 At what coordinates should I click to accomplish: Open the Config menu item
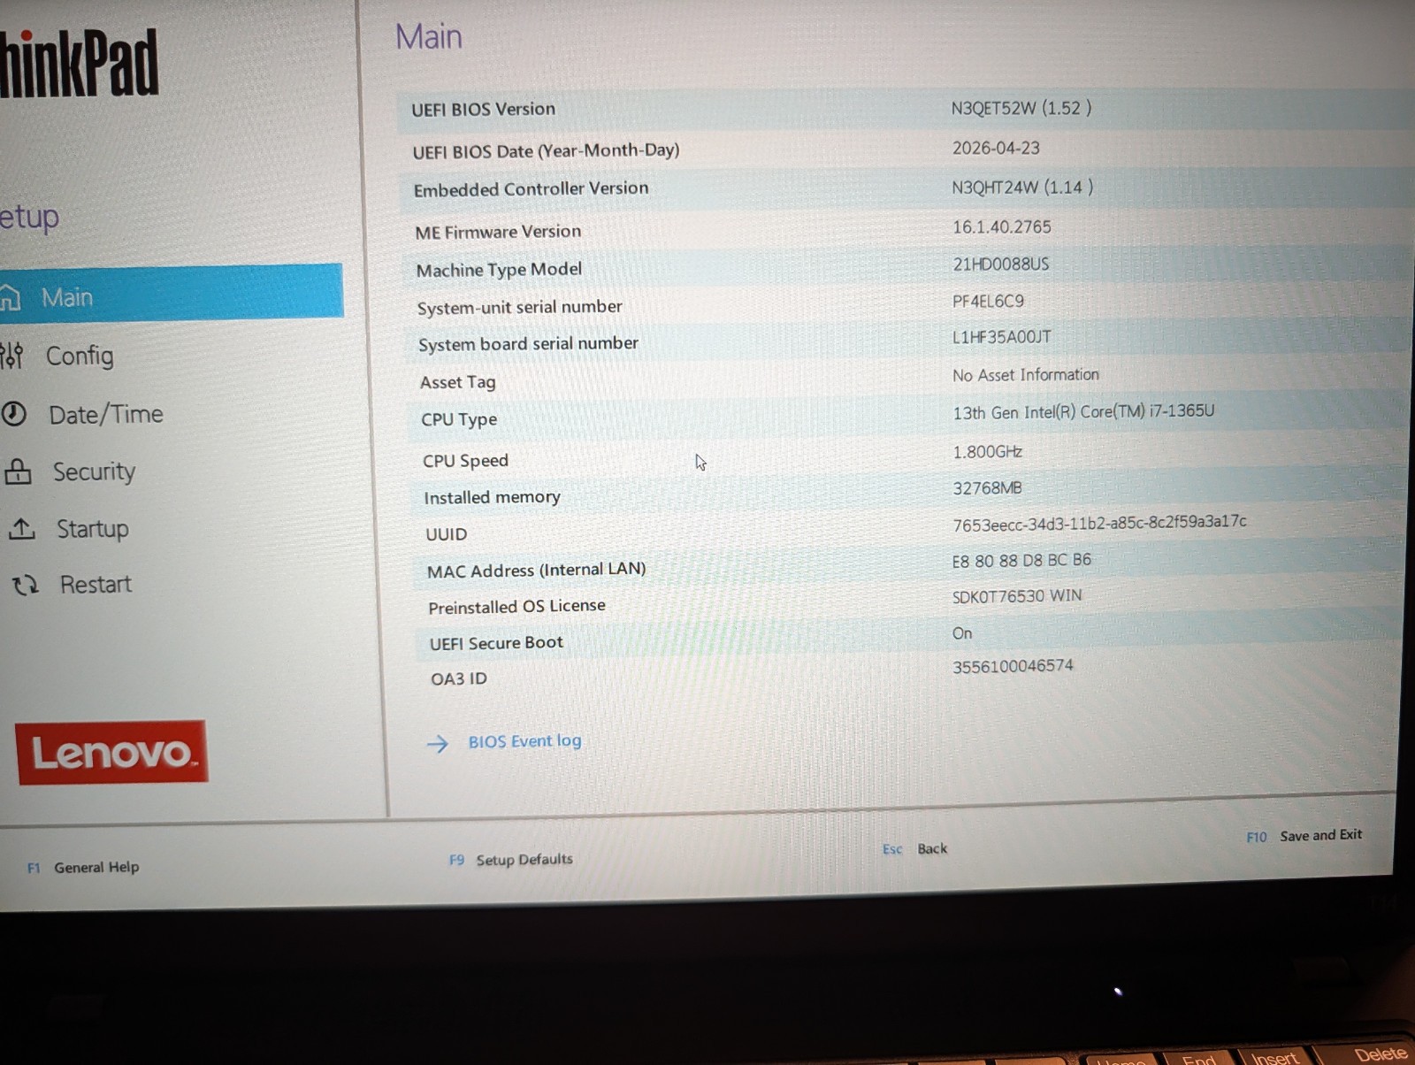click(80, 356)
